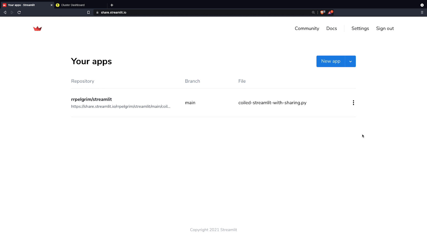Click Sign out

[x=385, y=29]
